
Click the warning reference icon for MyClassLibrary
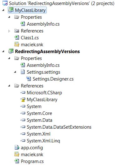(x=23, y=100)
